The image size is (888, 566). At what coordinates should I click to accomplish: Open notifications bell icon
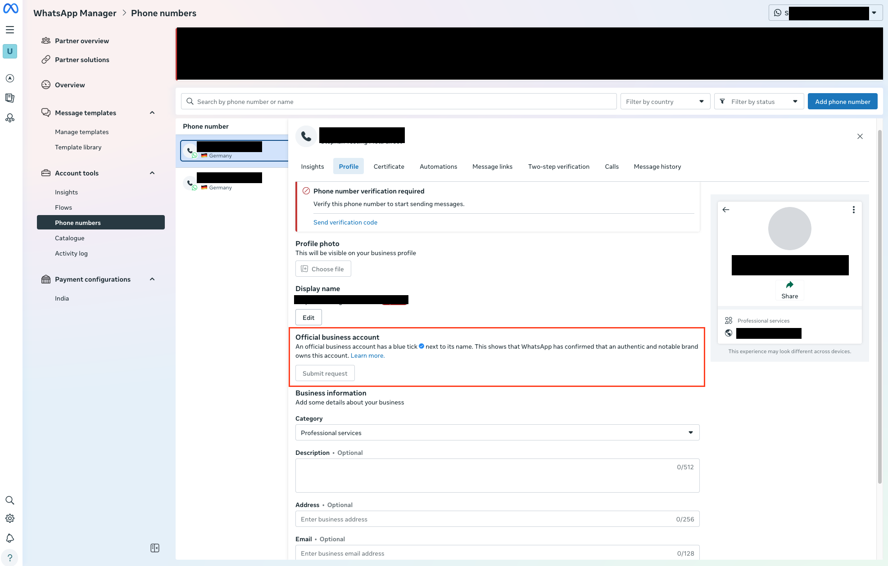[x=10, y=538]
